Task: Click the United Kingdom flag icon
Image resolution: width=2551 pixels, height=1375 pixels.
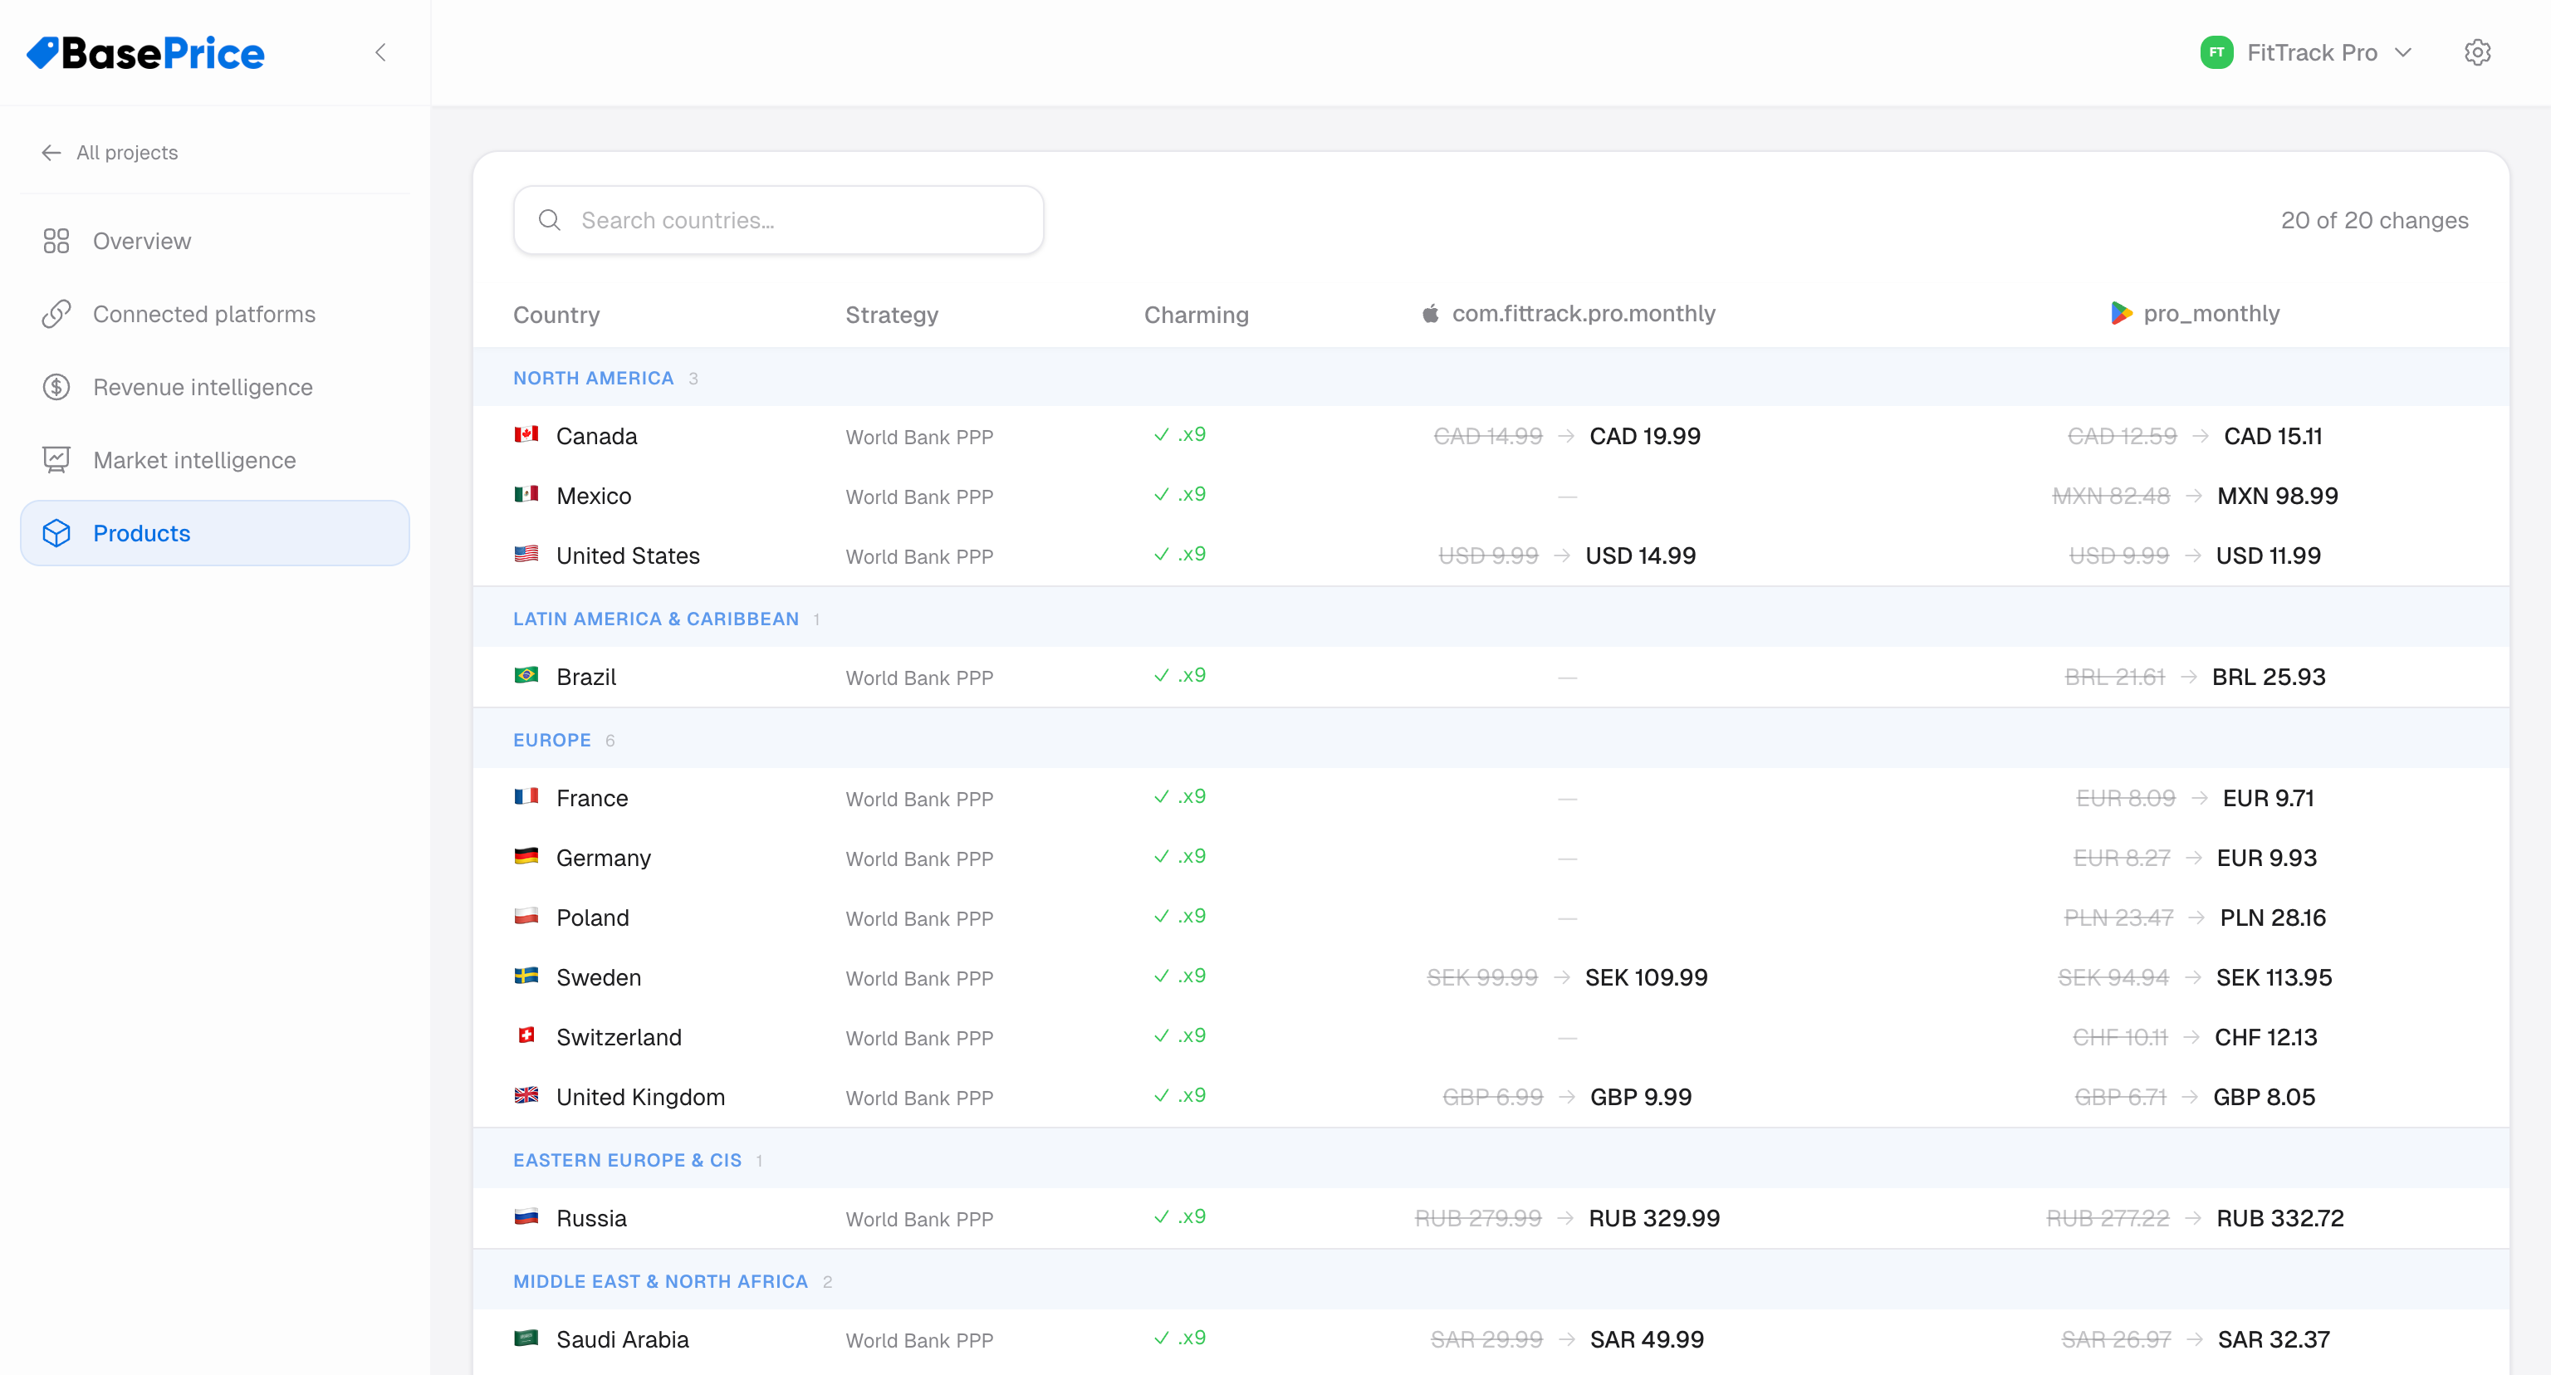Action: (x=526, y=1096)
